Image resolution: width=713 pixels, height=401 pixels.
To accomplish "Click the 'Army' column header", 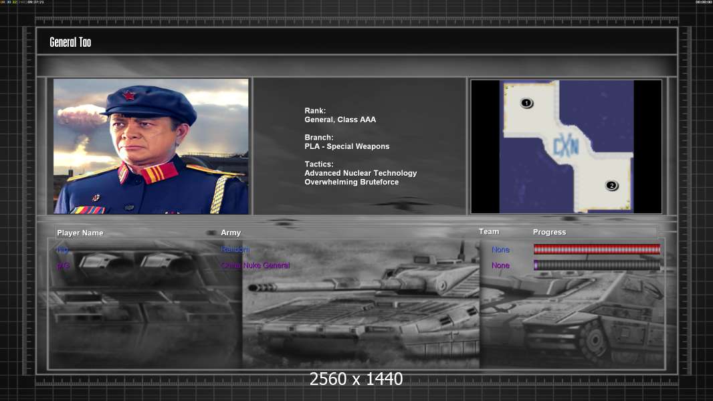I will [x=231, y=232].
